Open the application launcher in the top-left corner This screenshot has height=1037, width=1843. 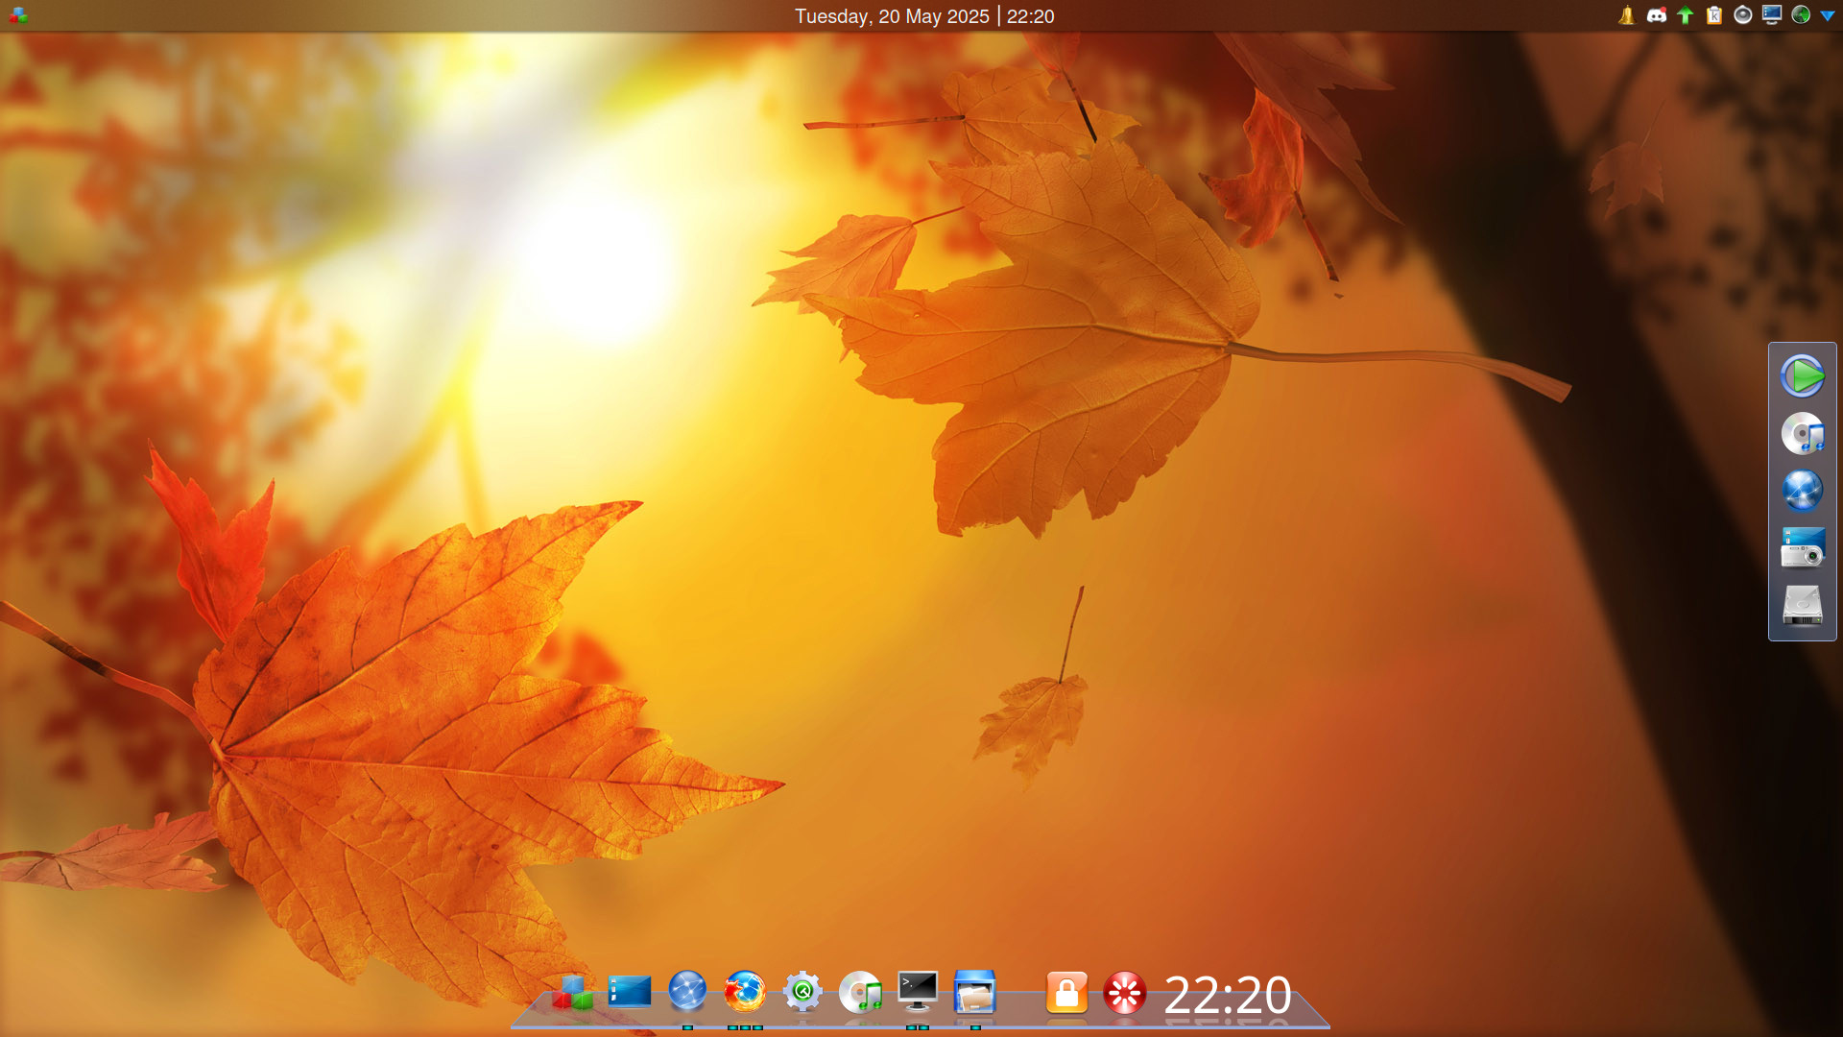(17, 15)
